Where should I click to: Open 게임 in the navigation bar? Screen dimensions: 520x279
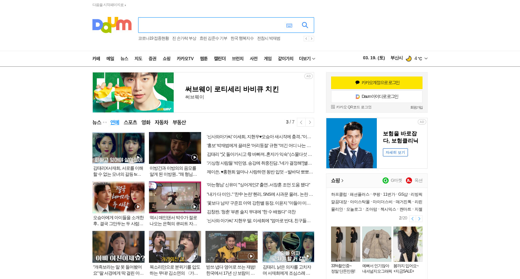coord(268,59)
